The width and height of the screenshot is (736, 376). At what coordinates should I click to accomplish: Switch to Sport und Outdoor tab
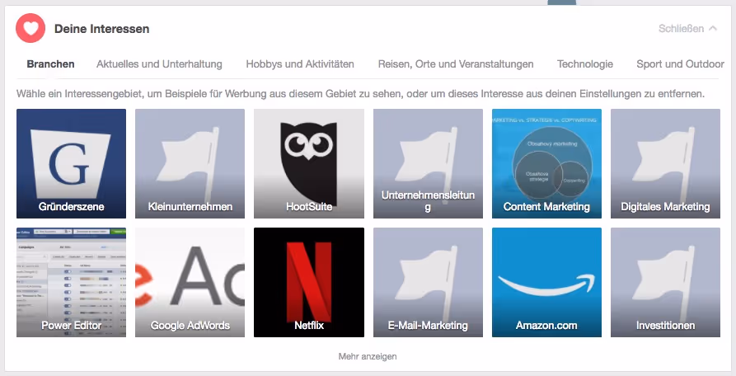(680, 63)
